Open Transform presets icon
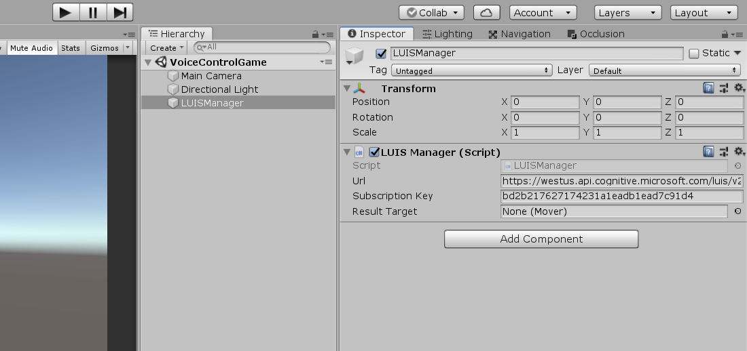Screen dimensions: 747x351 pyautogui.click(x=724, y=88)
